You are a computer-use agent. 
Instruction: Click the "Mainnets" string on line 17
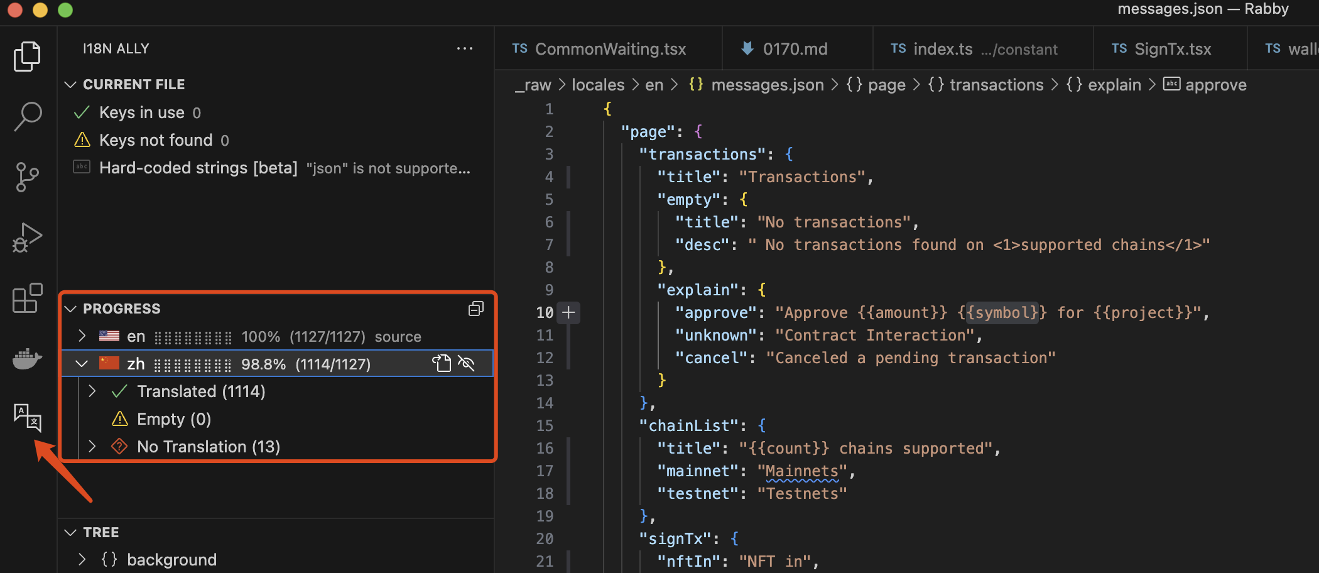(x=802, y=471)
